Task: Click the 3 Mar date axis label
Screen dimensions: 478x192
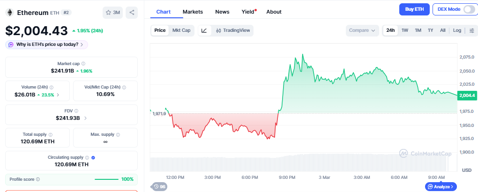Action: click(x=324, y=177)
